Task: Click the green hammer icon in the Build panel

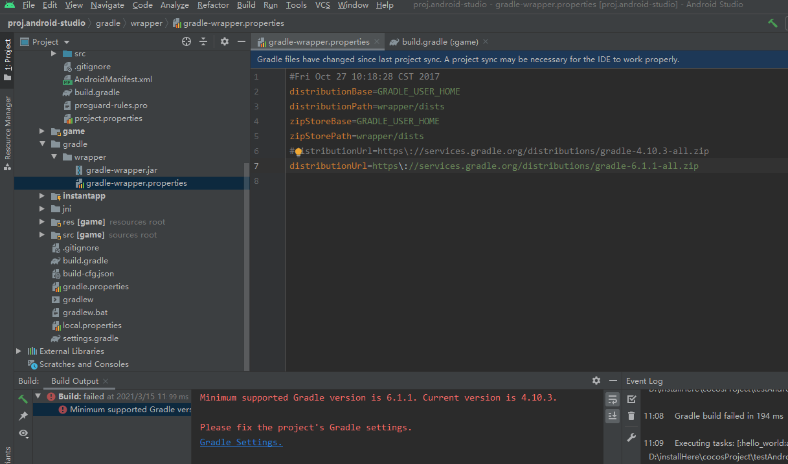Action: (23, 398)
